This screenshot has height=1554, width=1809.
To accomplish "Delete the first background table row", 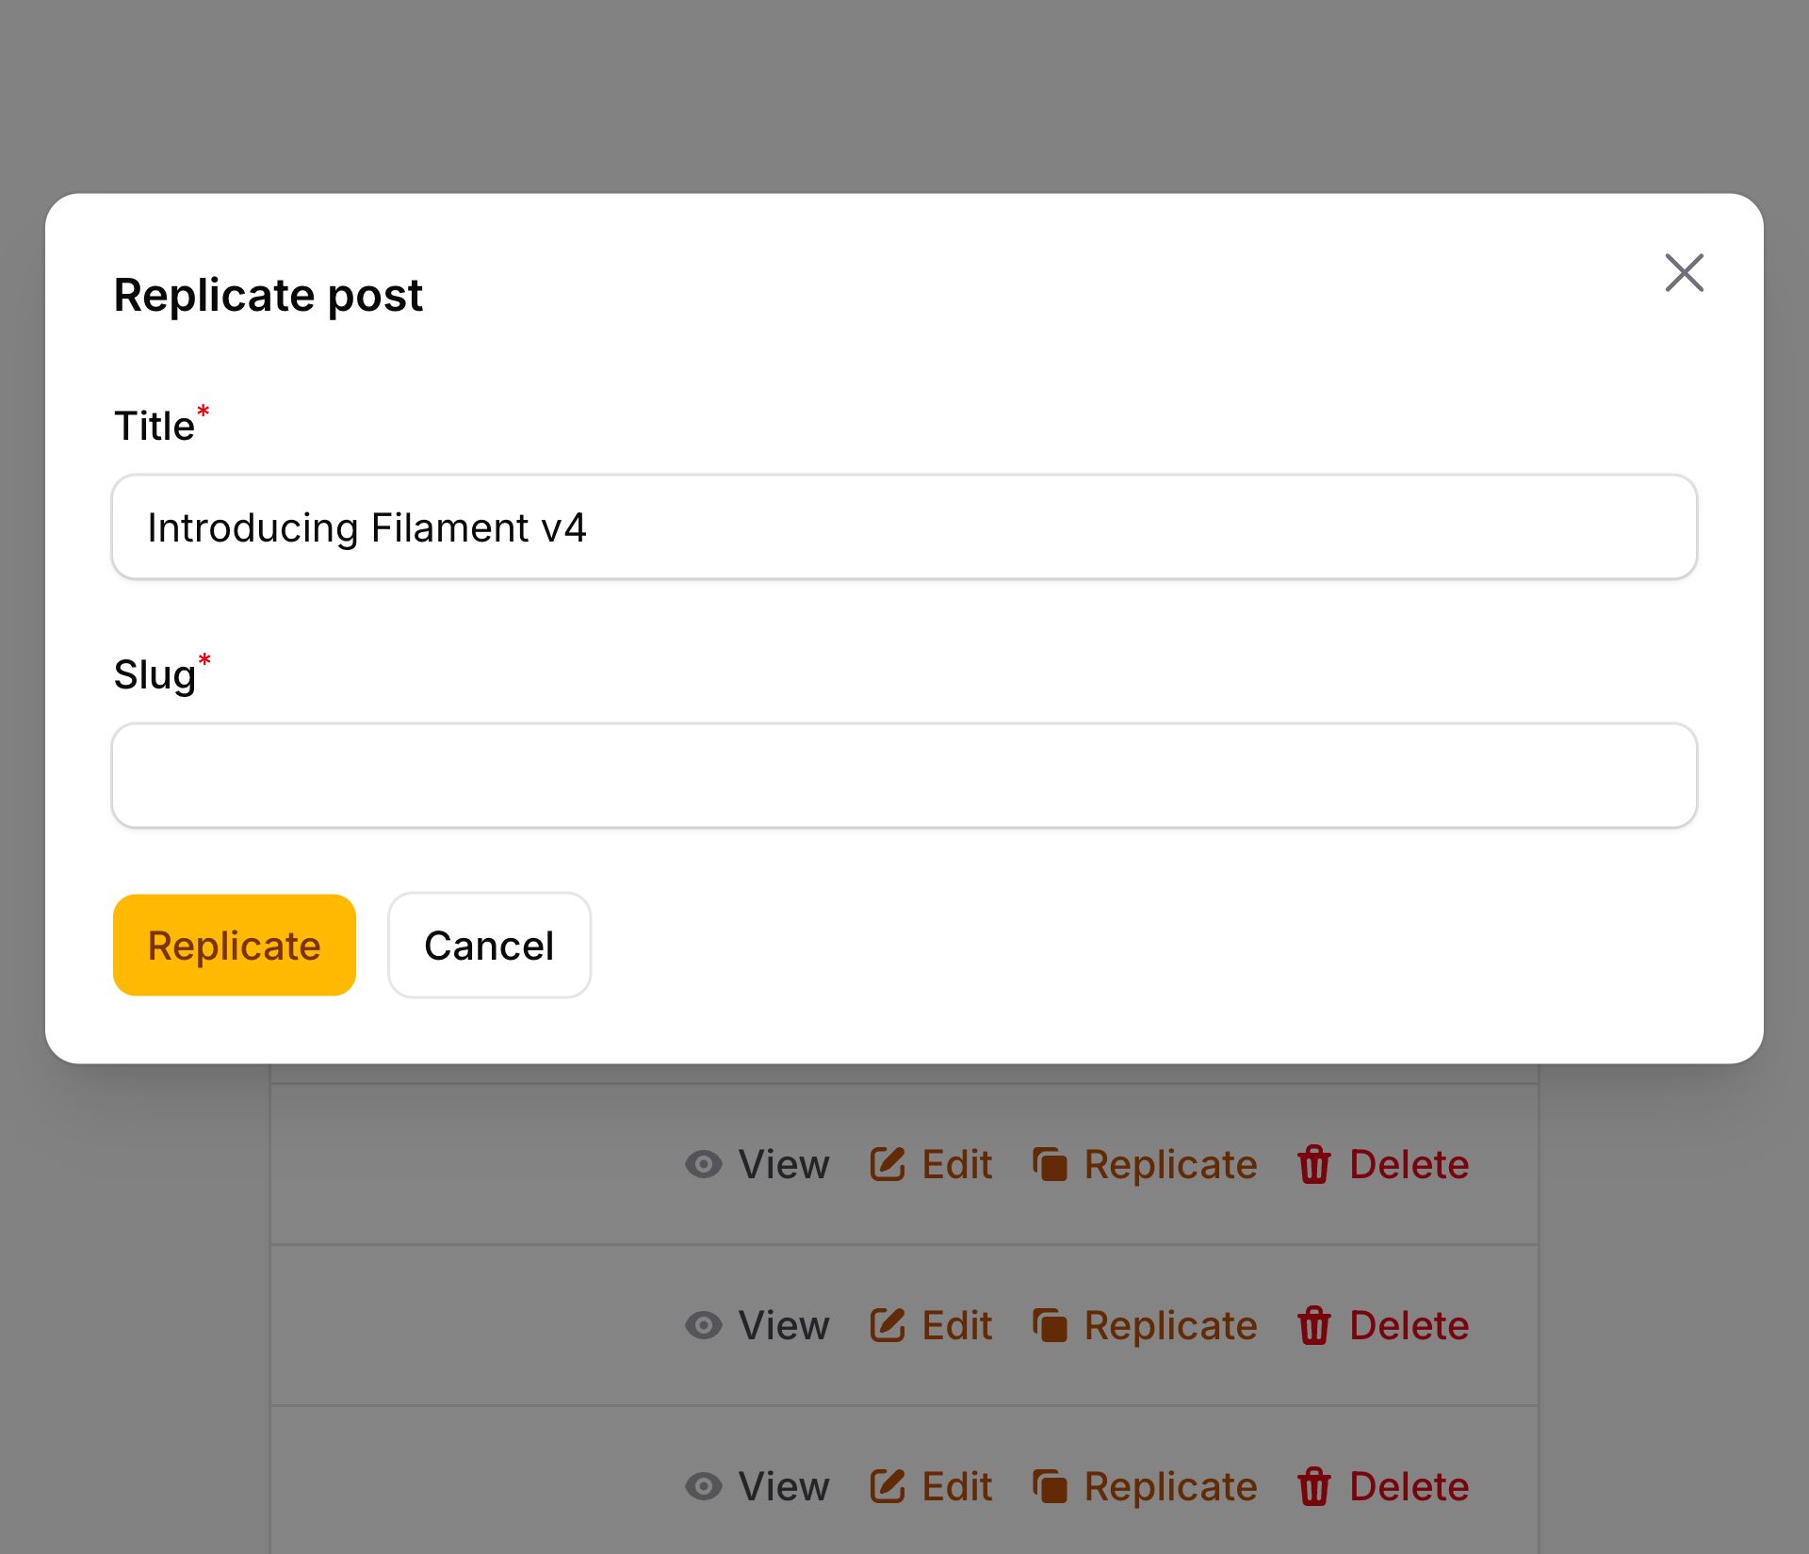I will 1383,1164.
